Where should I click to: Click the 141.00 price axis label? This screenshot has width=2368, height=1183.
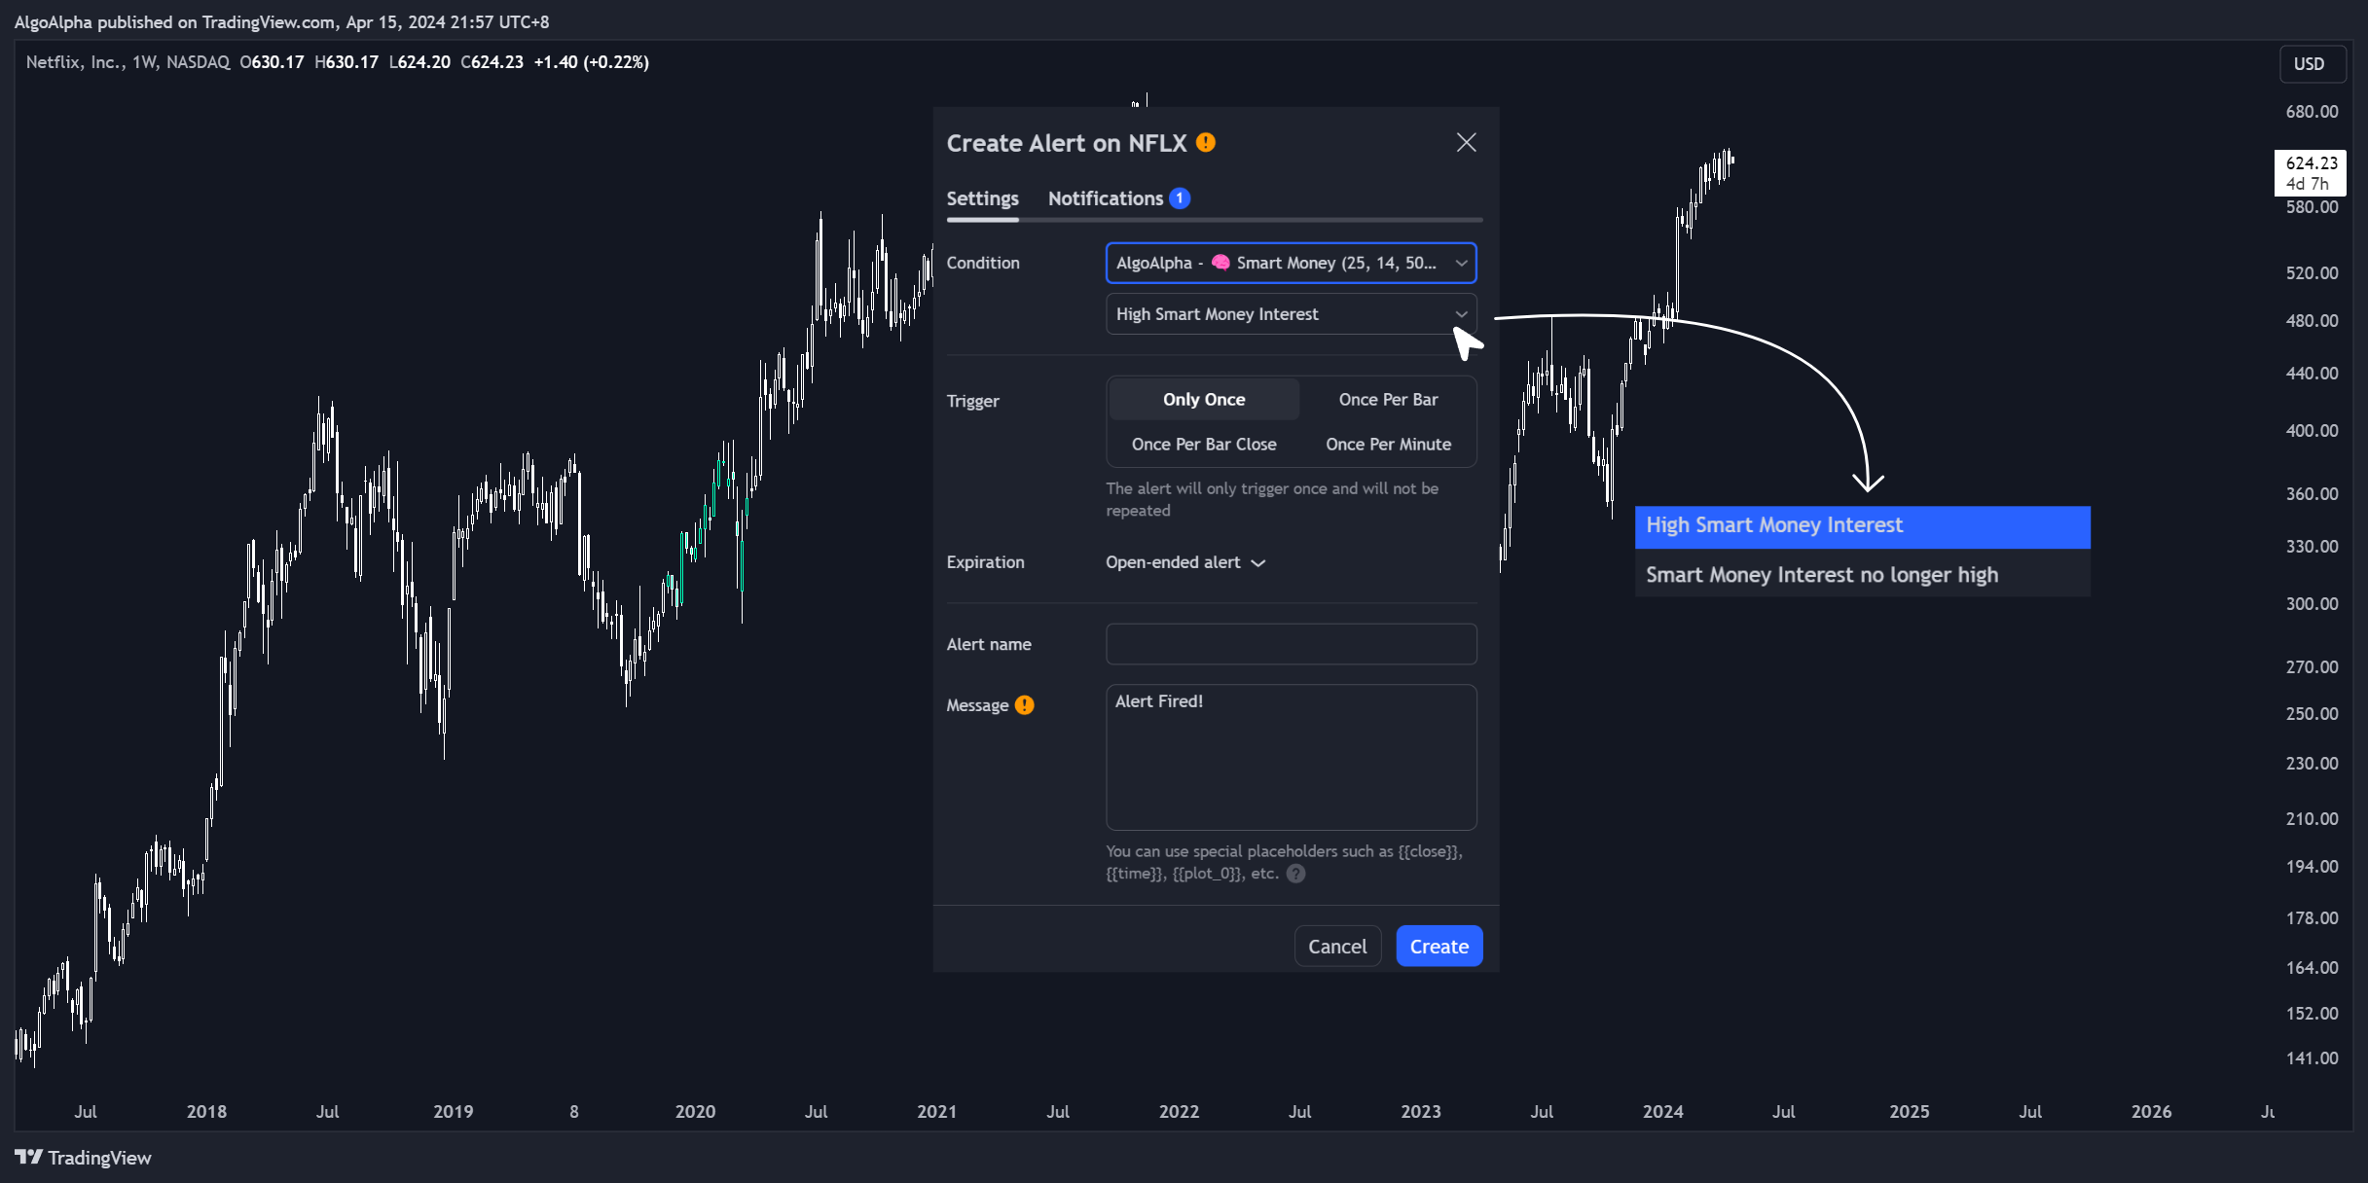coord(2312,1058)
